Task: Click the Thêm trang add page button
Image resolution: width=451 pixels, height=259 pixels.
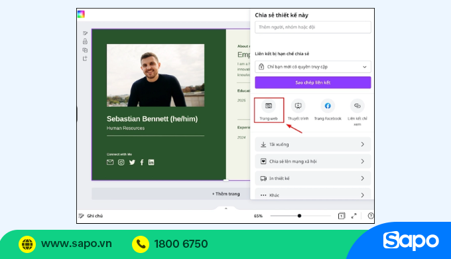Action: pos(225,194)
